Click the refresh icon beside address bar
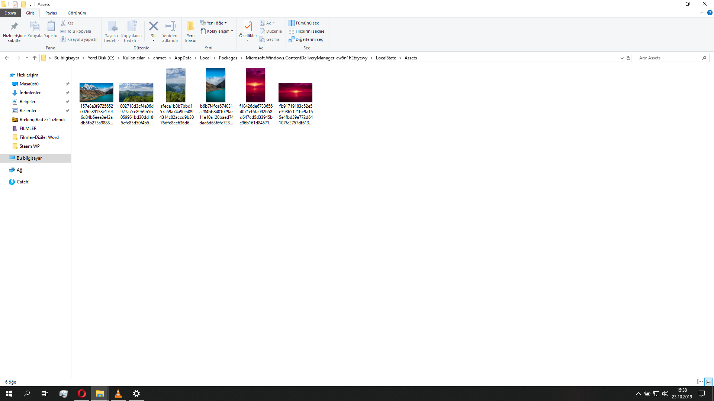714x401 pixels. (x=628, y=58)
